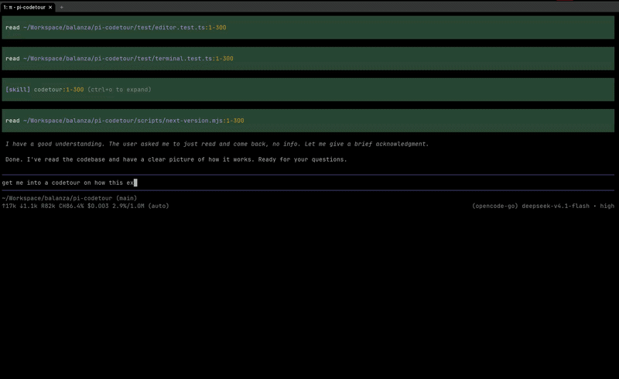The width and height of the screenshot is (619, 379).
Task: Click the read next-version.mjs block
Action: 308,121
